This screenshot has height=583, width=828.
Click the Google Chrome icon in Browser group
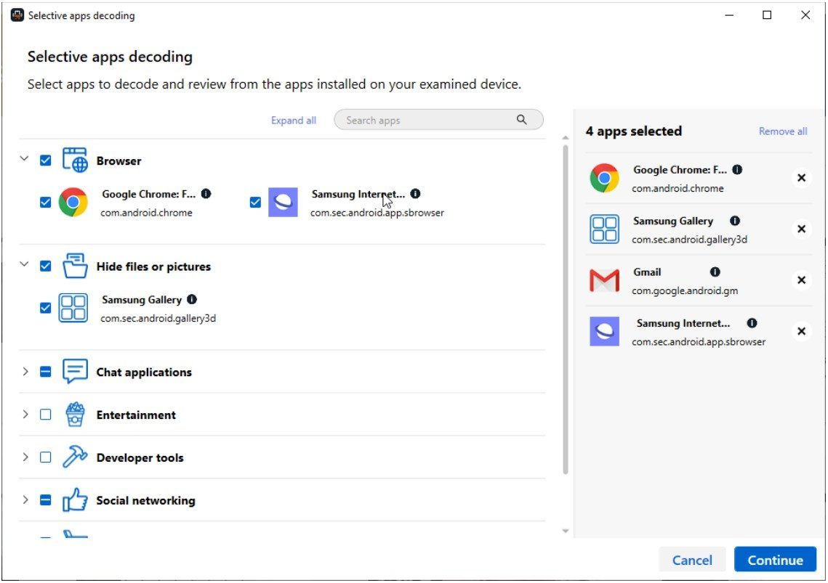pyautogui.click(x=73, y=202)
